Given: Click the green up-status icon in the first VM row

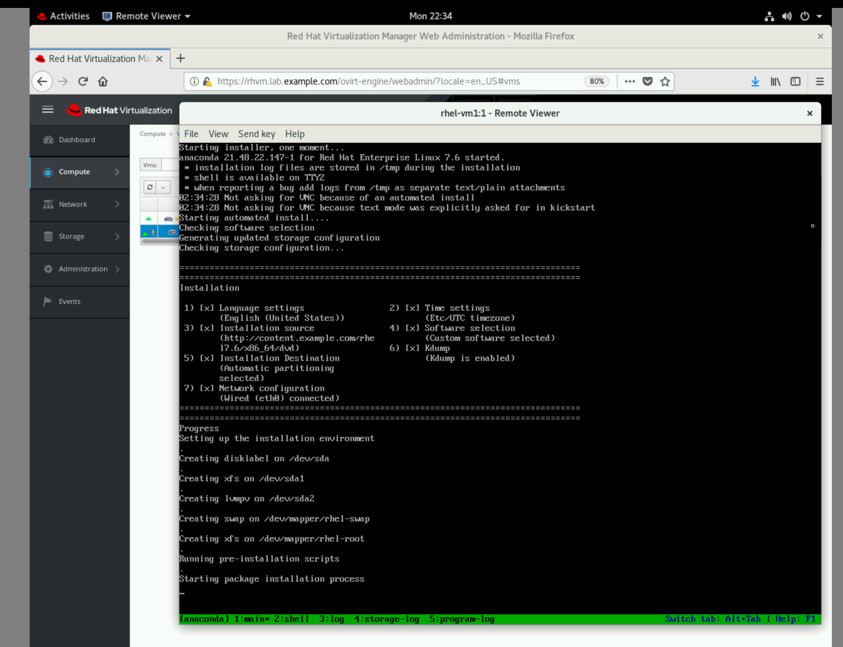Looking at the screenshot, I should (149, 219).
